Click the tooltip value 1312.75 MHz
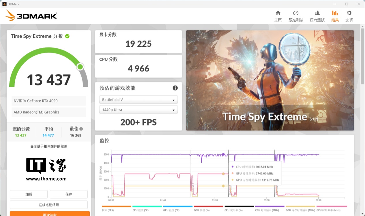This screenshot has height=216, width=365. click(271, 180)
